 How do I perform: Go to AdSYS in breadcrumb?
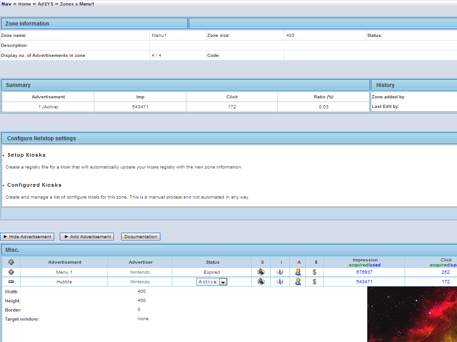46,4
